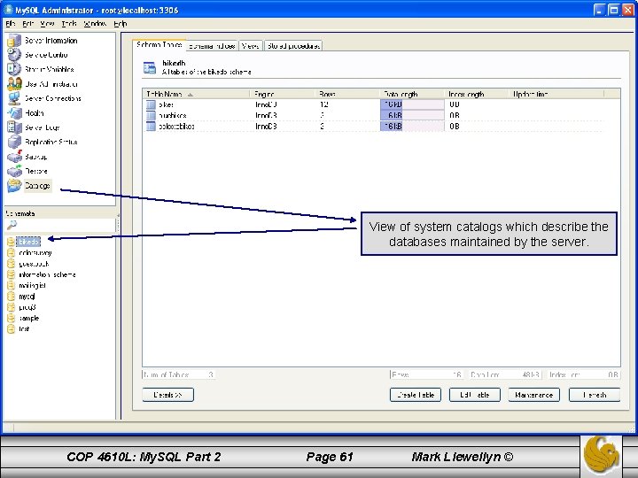Click the Replication Status label
This screenshot has width=638, height=478.
[51, 142]
